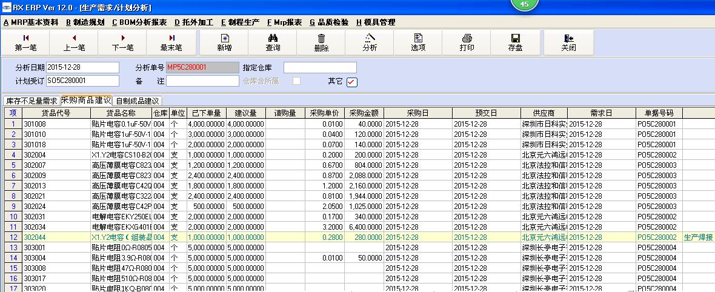Click the 分析单号 field MP5C280001
This screenshot has height=292, width=715.
tap(202, 67)
